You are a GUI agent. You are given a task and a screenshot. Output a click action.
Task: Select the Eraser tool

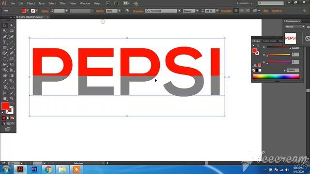12,53
